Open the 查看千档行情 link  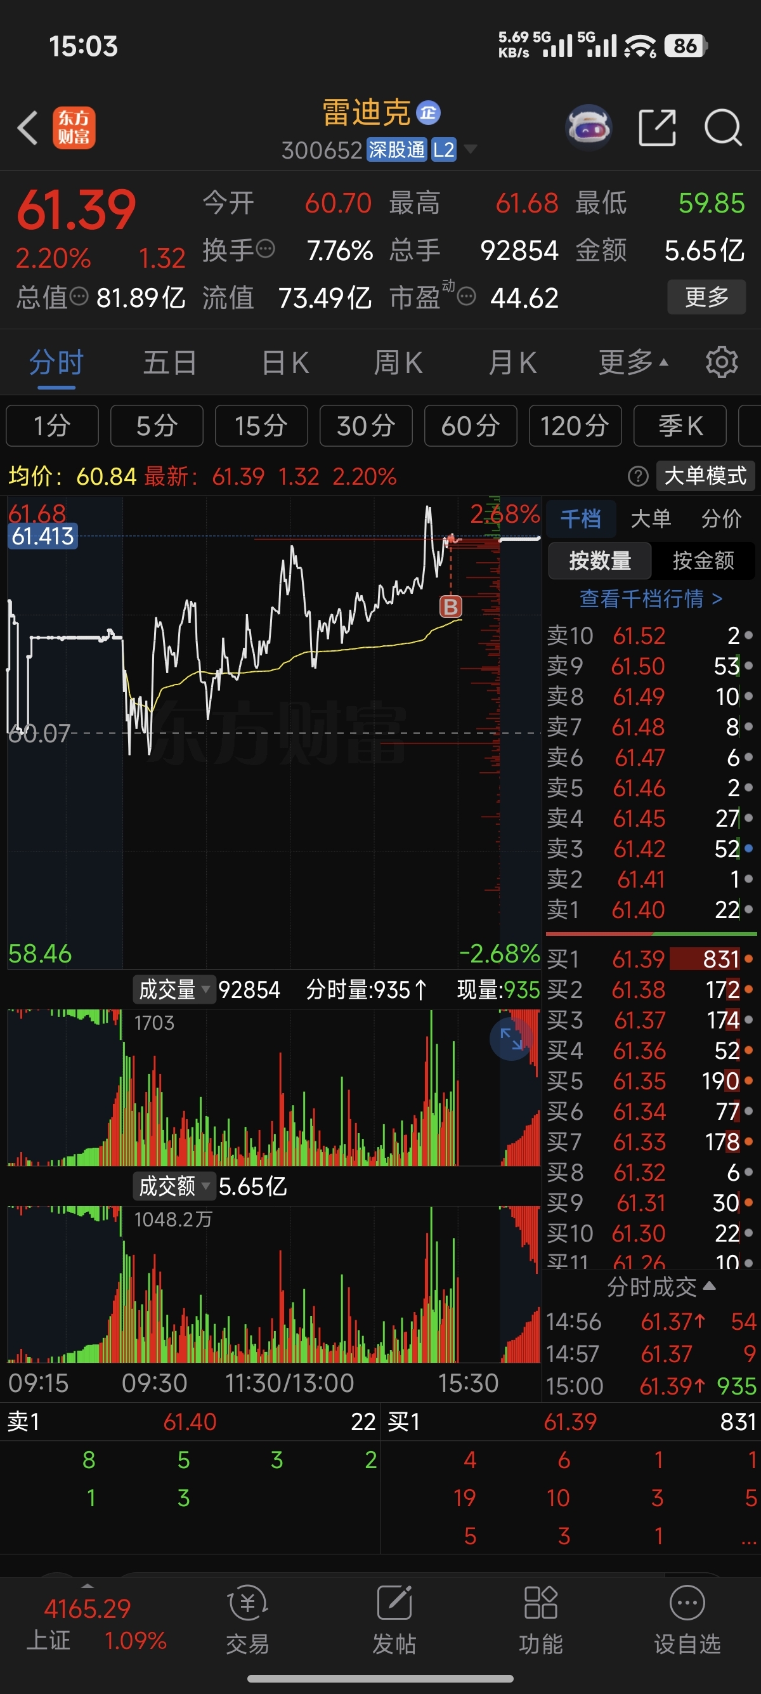point(651,598)
